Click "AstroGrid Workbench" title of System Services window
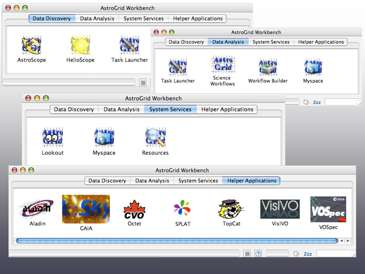The width and height of the screenshot is (365, 274). pos(153,99)
